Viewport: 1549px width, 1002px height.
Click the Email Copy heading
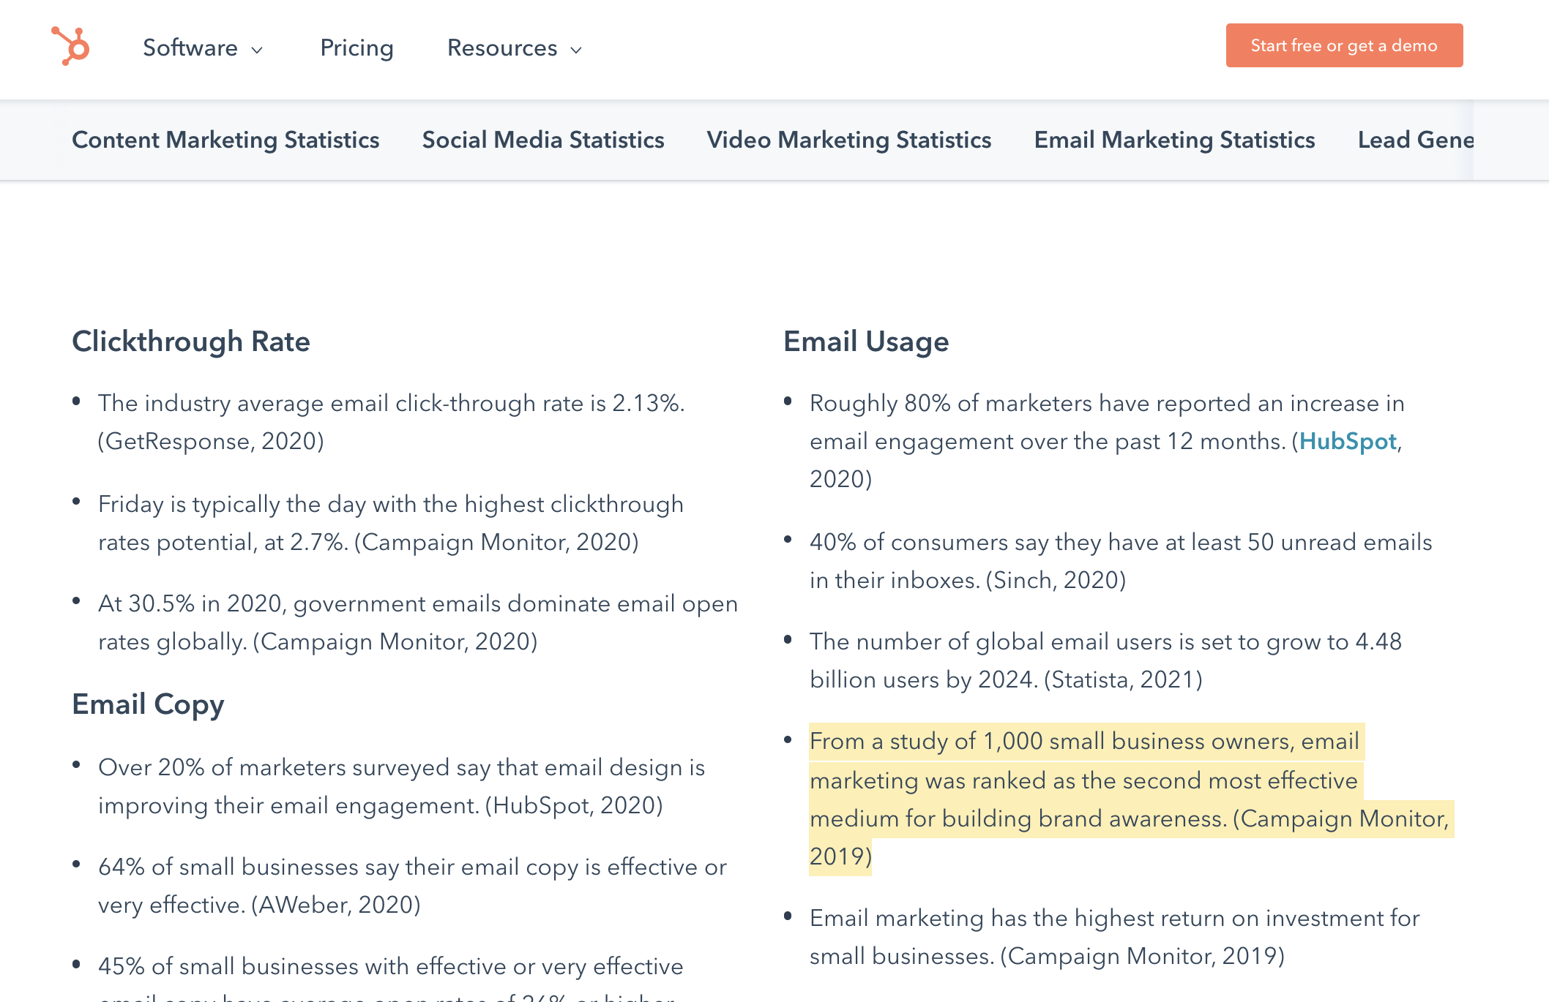[147, 704]
